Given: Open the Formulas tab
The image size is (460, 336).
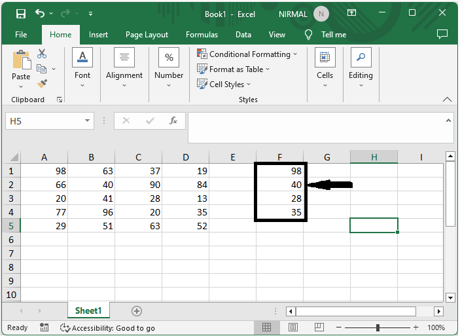Looking at the screenshot, I should (x=202, y=35).
